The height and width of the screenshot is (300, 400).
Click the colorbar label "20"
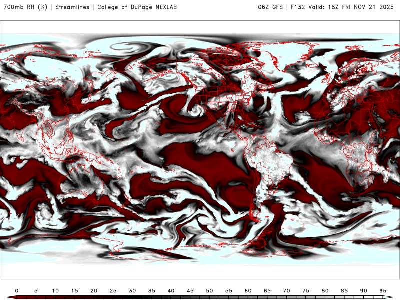tap(94, 291)
